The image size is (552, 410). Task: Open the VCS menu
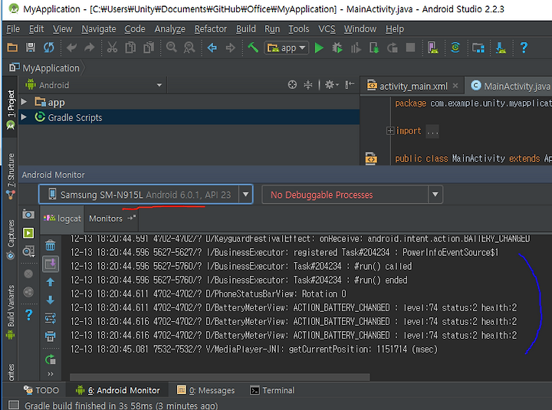click(x=327, y=29)
